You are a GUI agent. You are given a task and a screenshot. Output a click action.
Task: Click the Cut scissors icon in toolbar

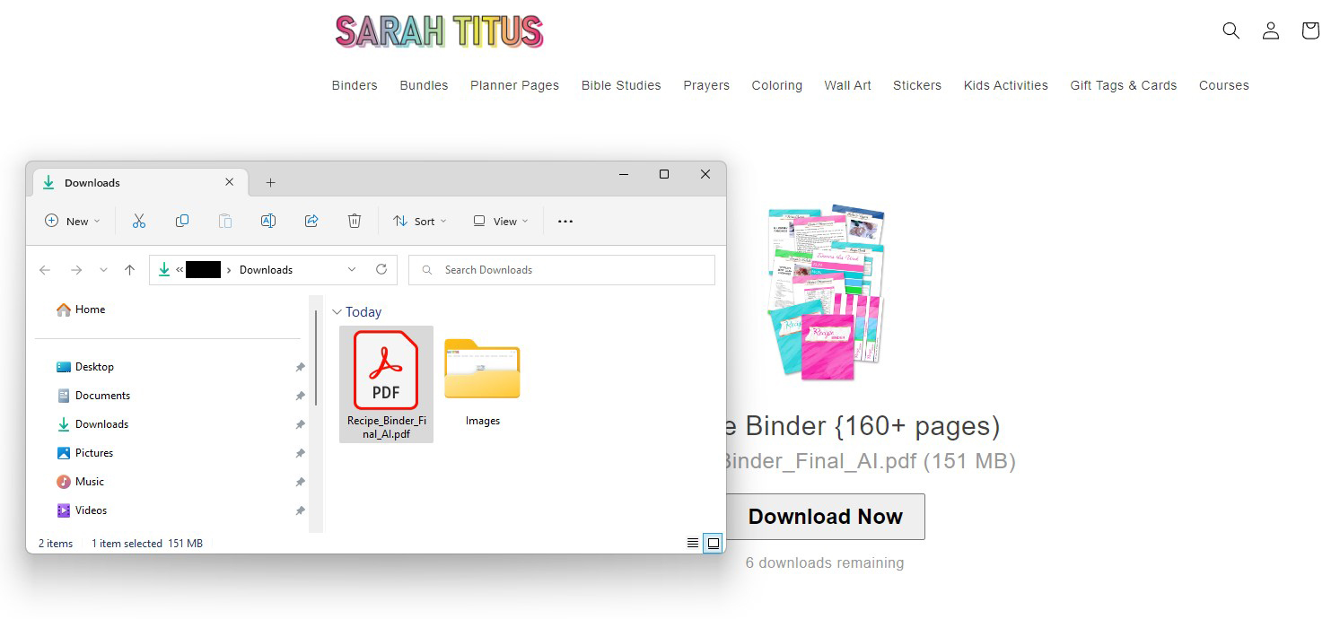tap(139, 221)
